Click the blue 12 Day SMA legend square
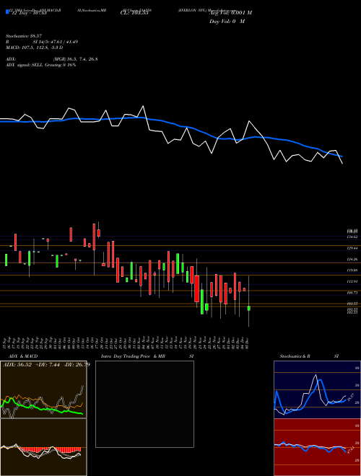Image resolution: width=361 pixels, height=476 pixels. [7, 12]
